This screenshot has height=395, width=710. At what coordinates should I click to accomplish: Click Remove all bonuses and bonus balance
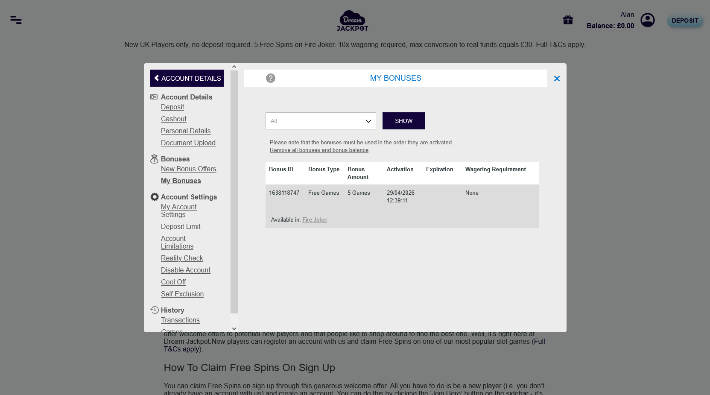coord(319,150)
